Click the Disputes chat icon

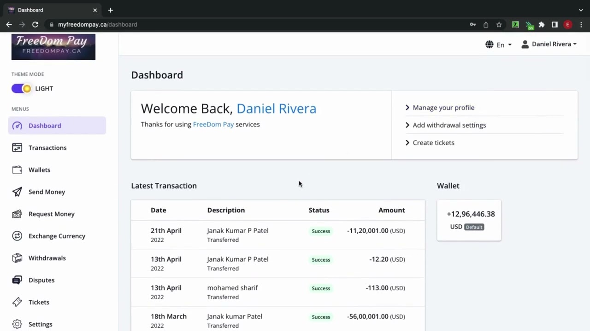(x=17, y=280)
